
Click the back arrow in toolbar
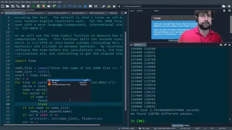[114, 6]
